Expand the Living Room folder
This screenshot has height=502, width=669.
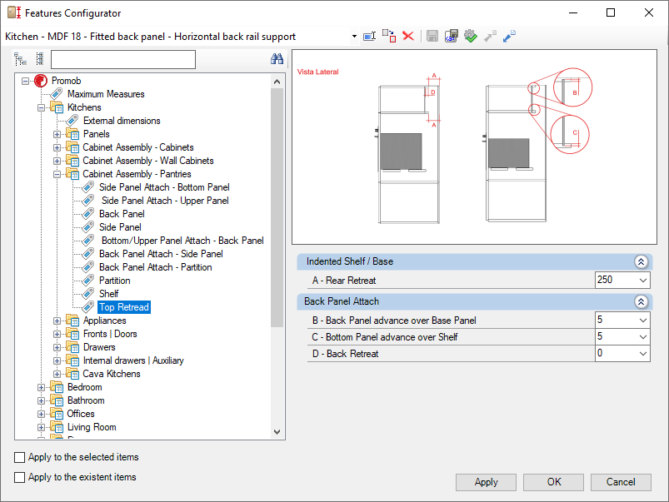pyautogui.click(x=42, y=427)
